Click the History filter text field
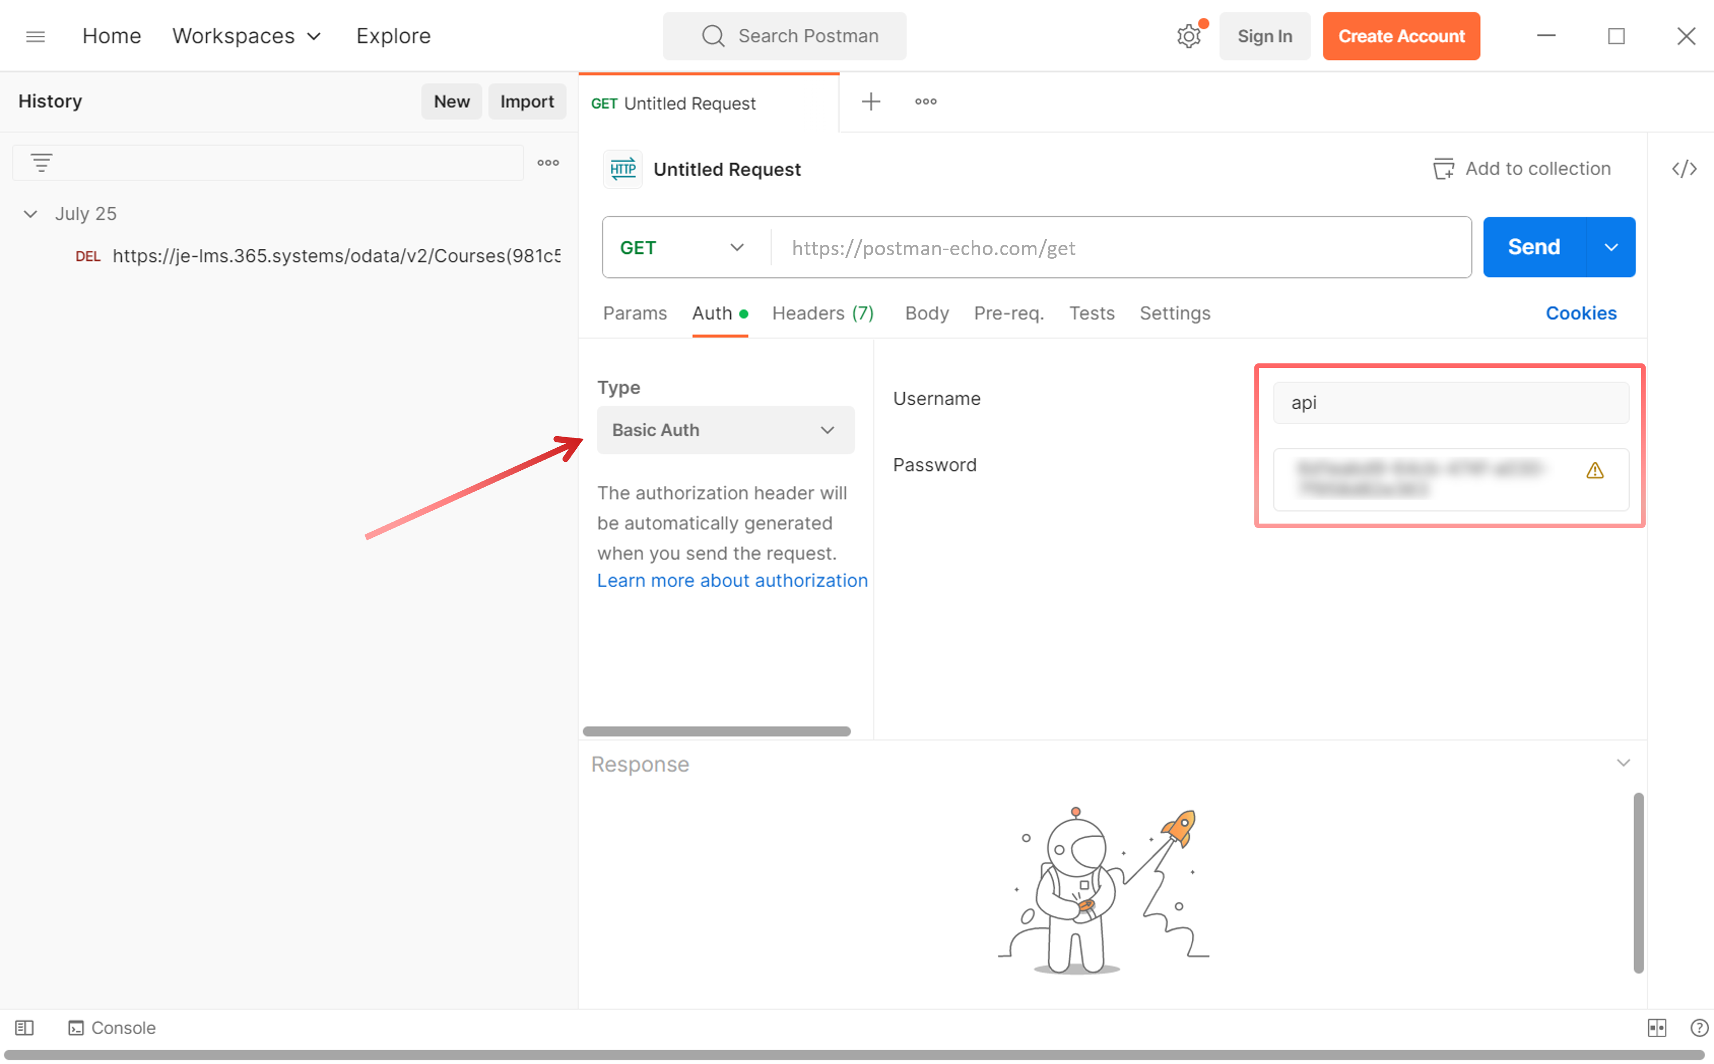1714x1064 pixels. click(x=268, y=162)
